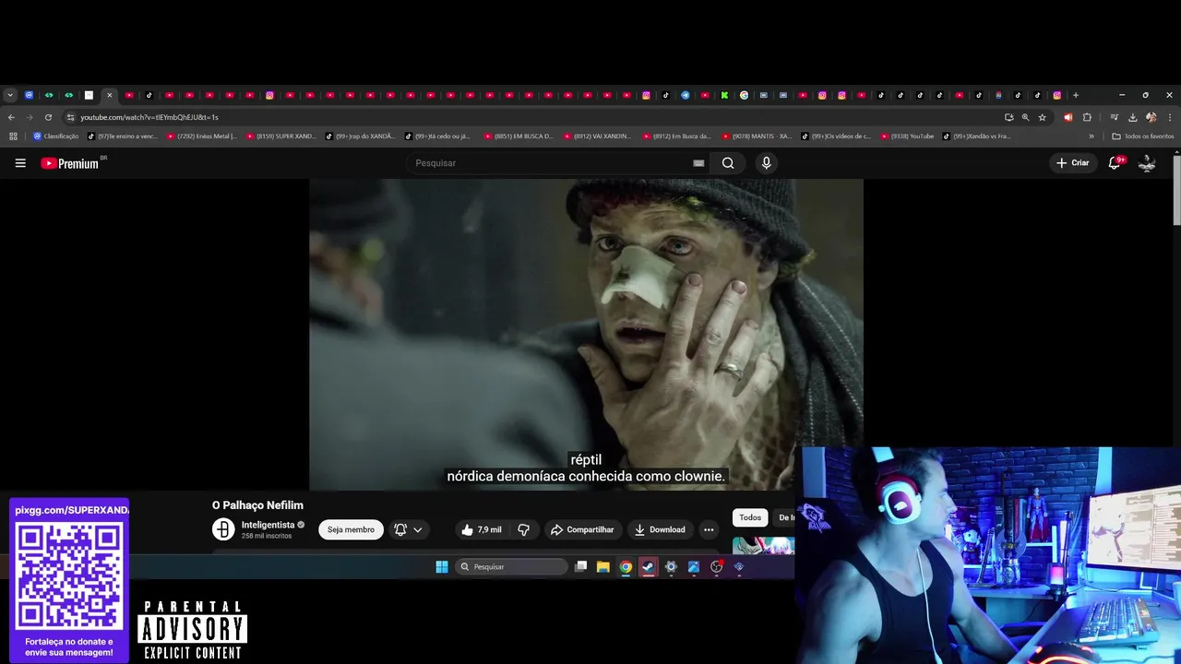Image resolution: width=1181 pixels, height=664 pixels.
Task: Open '(8851) EM BUSCA D...' bookmark
Action: click(519, 136)
